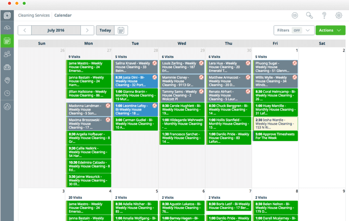Go to next month arrow
Screen dimensions: 349x221
[x=87, y=30]
